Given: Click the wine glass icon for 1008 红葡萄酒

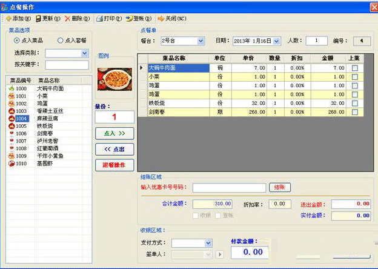Looking at the screenshot, I should [x=12, y=148].
